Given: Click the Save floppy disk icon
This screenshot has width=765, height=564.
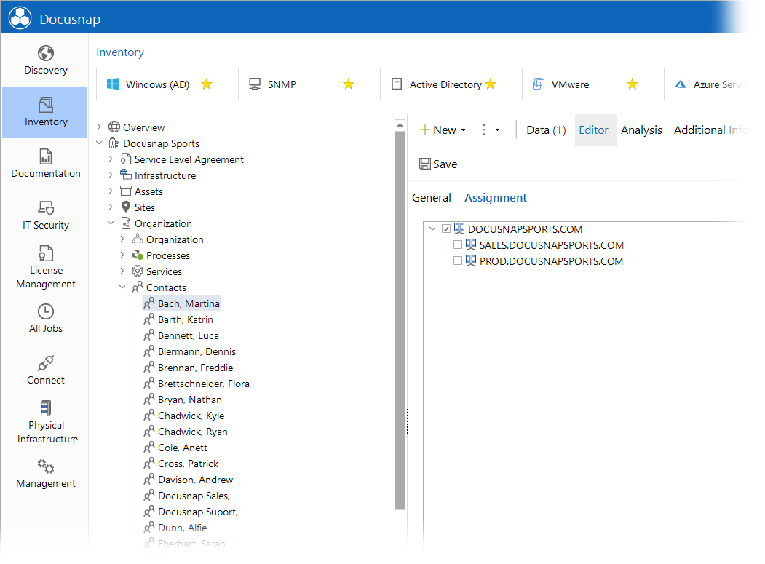Looking at the screenshot, I should pyautogui.click(x=425, y=164).
